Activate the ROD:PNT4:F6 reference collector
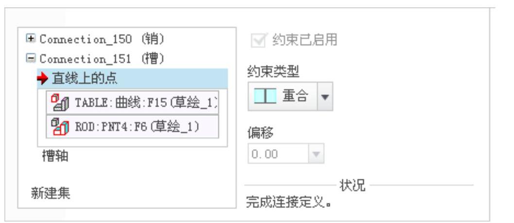 click(x=132, y=127)
